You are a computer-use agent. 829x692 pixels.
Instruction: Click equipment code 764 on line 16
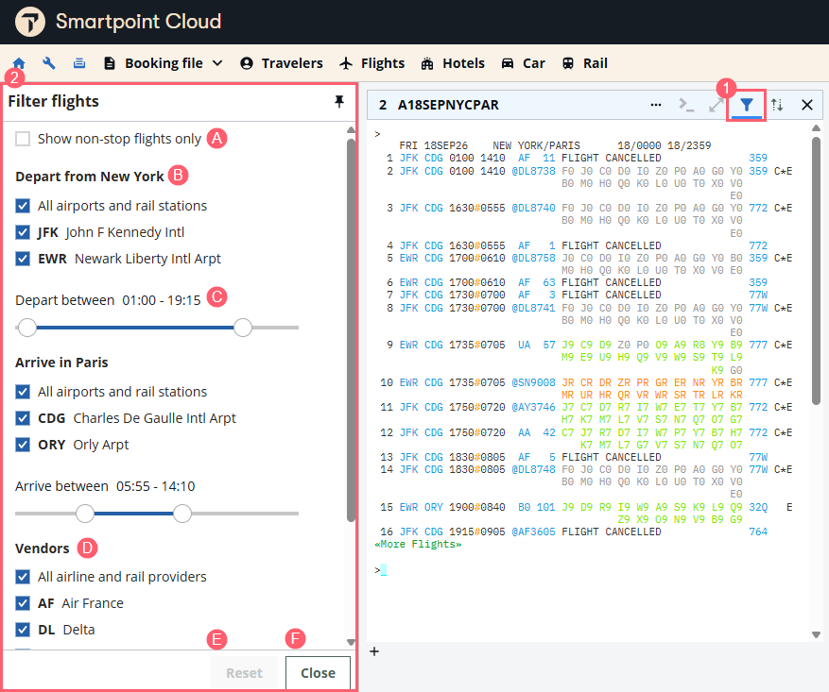(758, 532)
